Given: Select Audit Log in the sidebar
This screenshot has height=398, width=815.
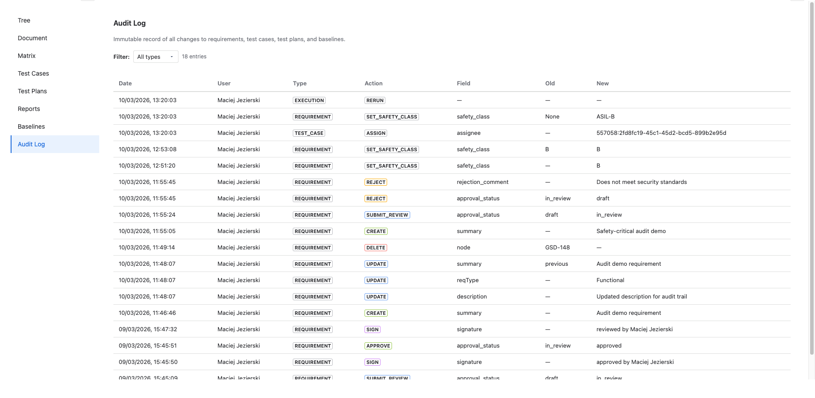Looking at the screenshot, I should click(31, 144).
